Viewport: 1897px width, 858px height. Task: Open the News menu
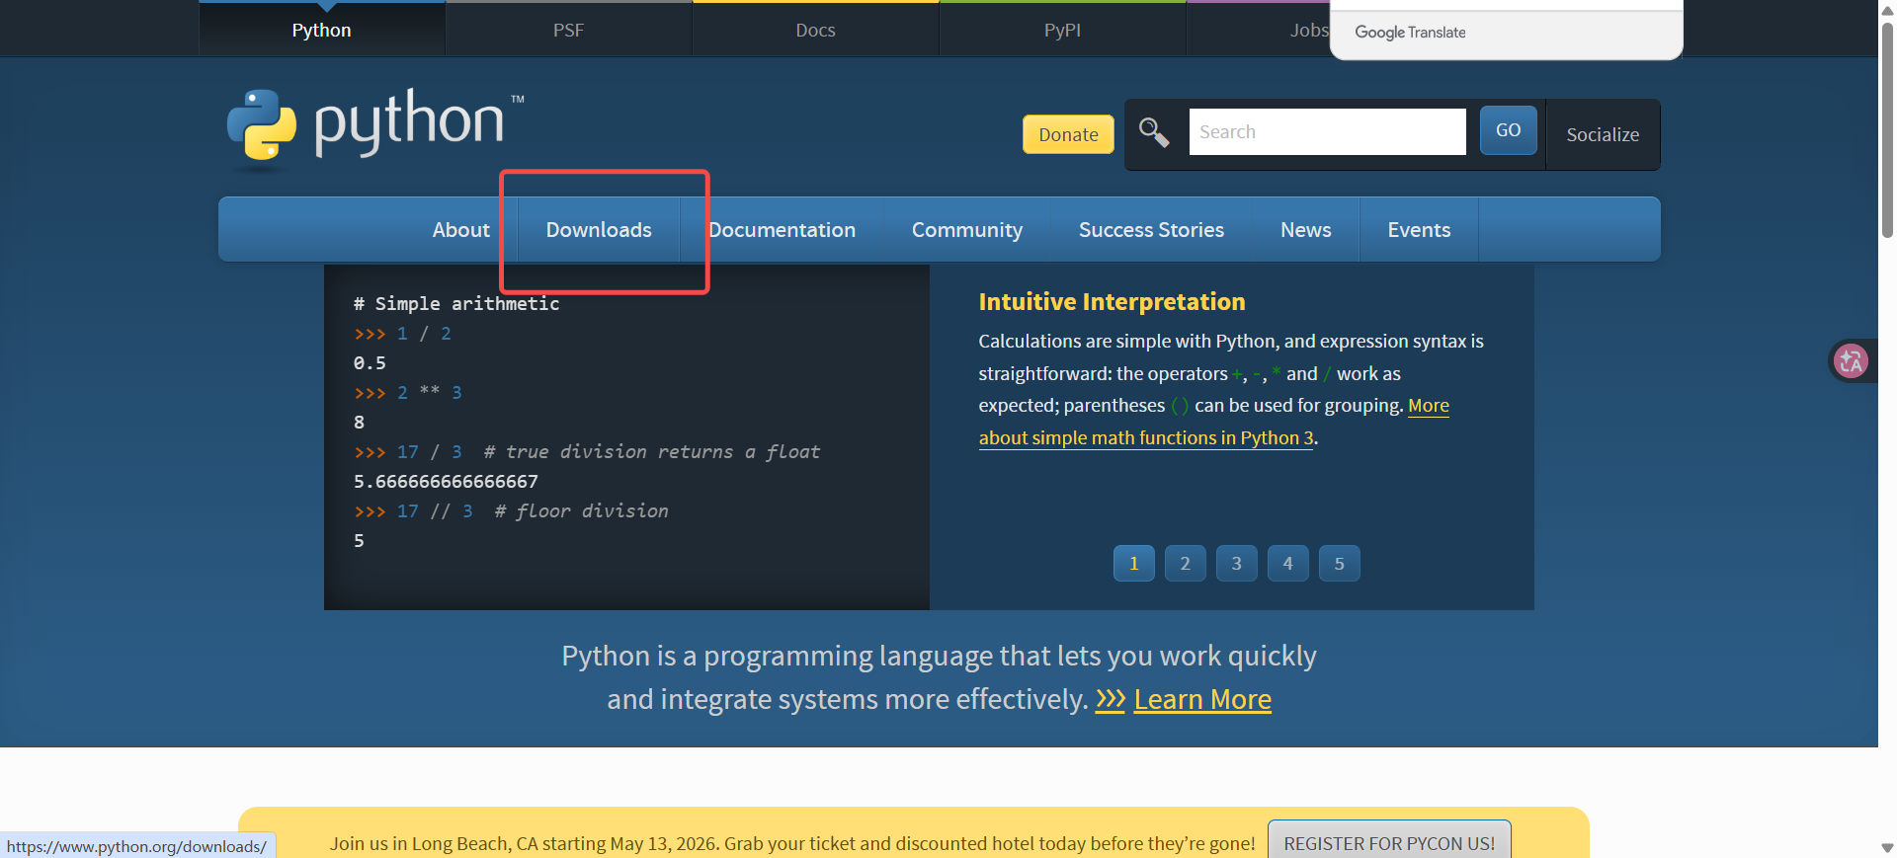[x=1305, y=229]
